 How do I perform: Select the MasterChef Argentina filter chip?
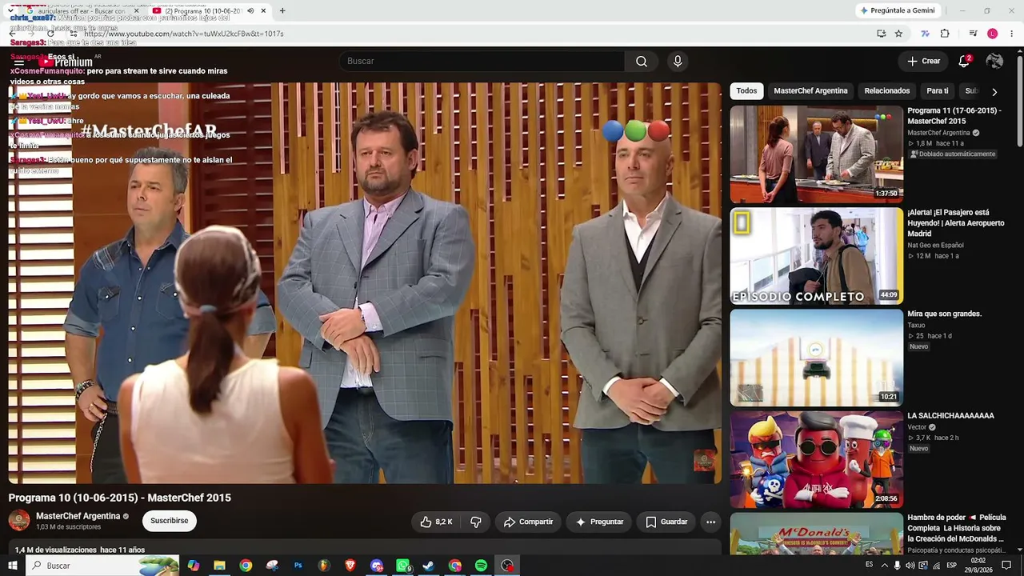click(810, 91)
